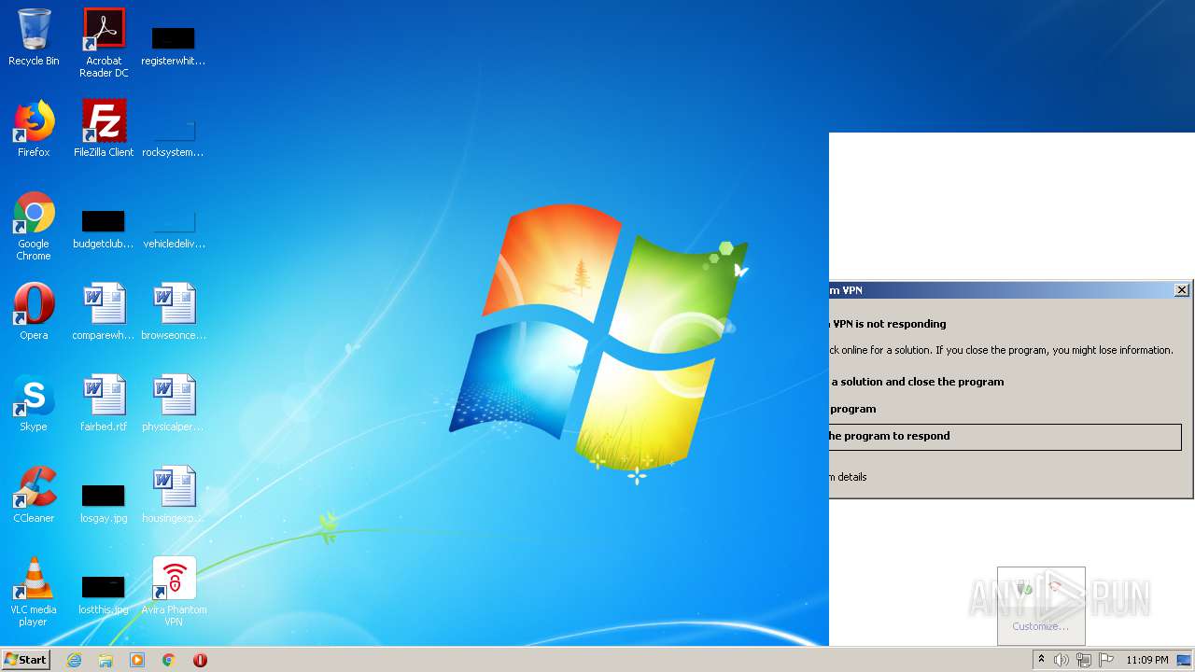Open the network tray icon
The height and width of the screenshot is (672, 1195).
click(x=1084, y=660)
